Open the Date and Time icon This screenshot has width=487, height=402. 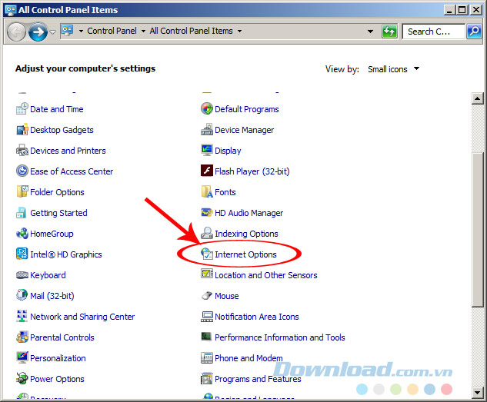[x=22, y=109]
